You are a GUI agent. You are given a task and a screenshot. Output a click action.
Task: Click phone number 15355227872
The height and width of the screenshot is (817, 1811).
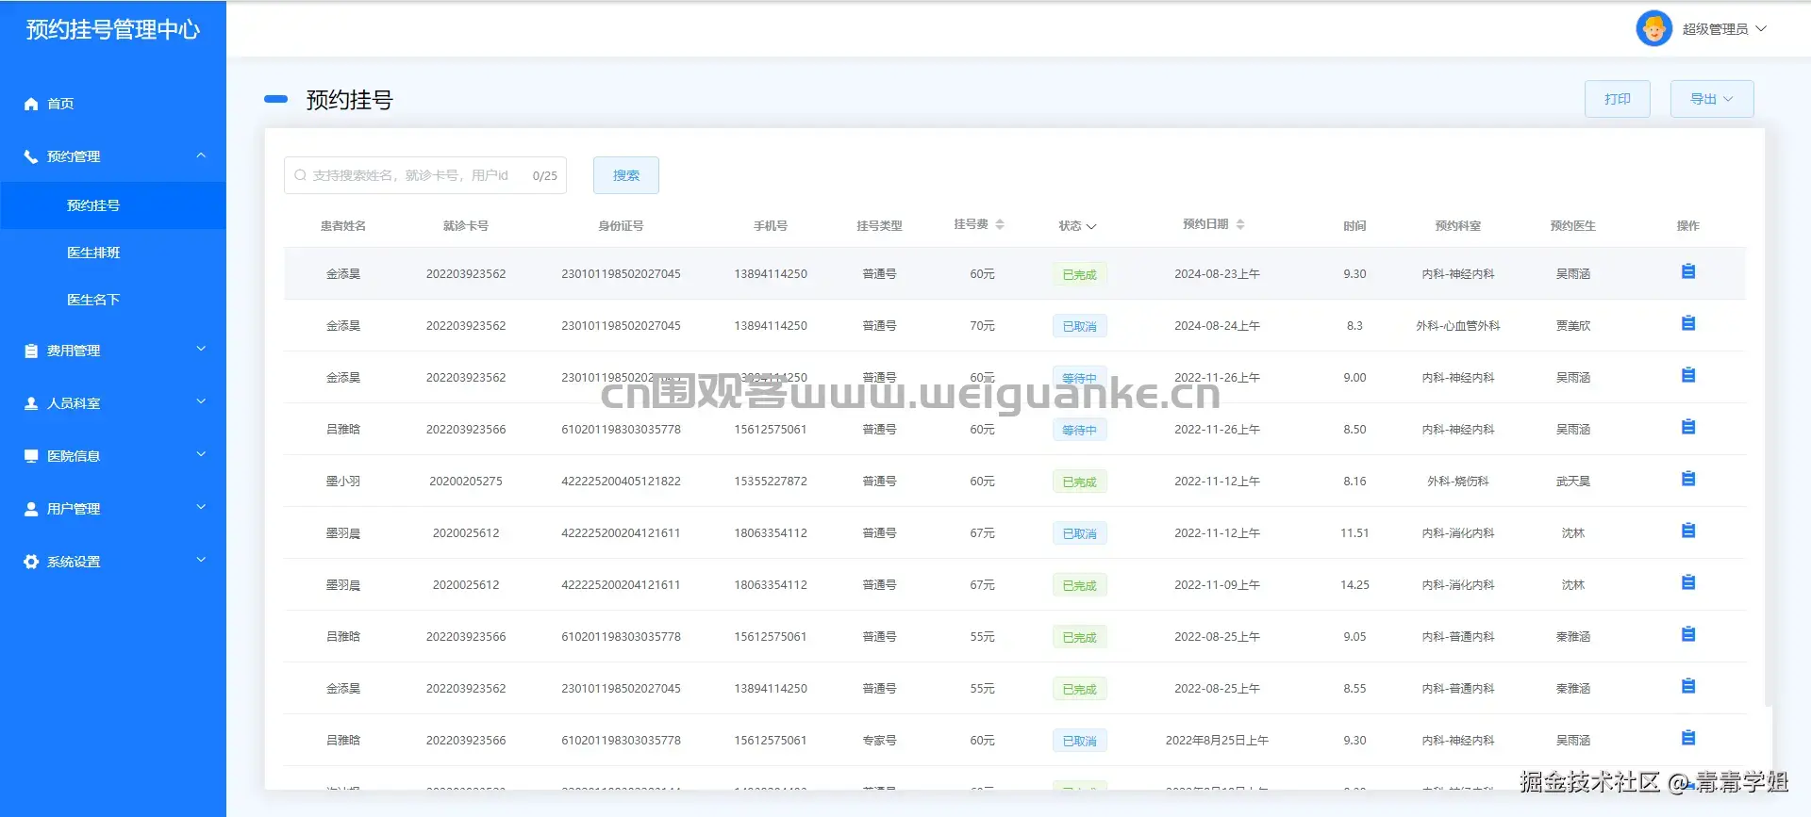pos(771,481)
